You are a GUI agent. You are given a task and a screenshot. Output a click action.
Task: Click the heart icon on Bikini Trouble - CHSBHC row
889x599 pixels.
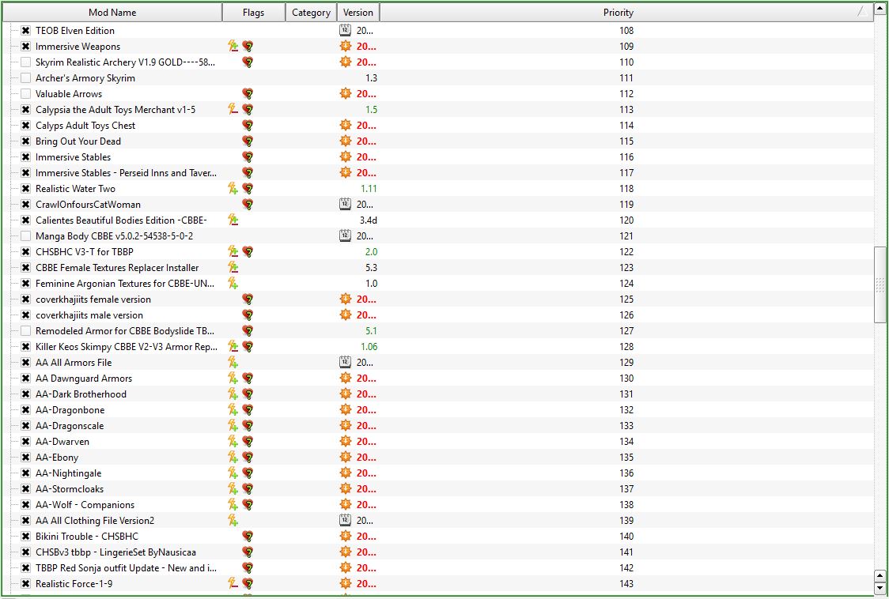tap(248, 537)
